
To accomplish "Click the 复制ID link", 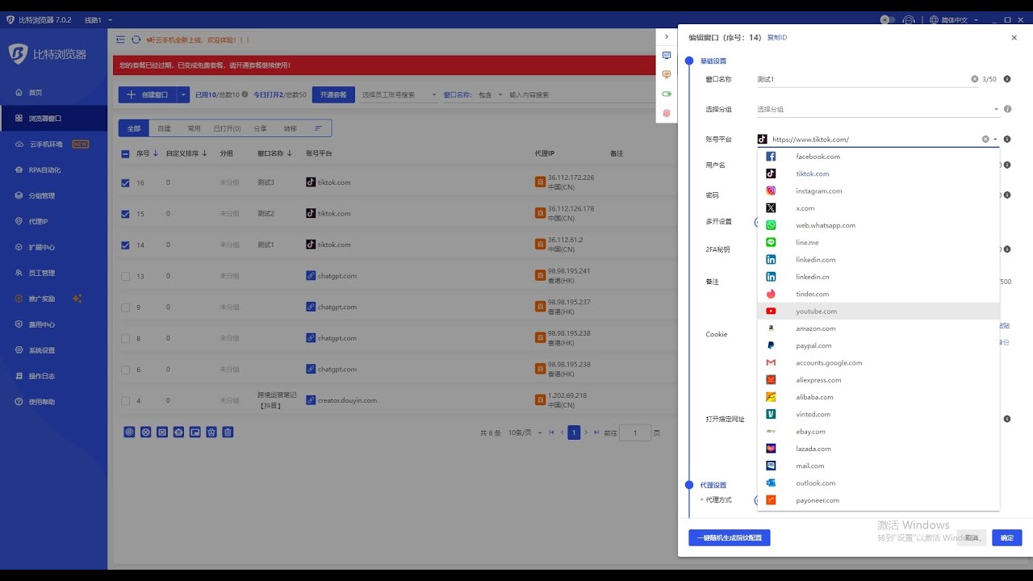I will (x=776, y=38).
